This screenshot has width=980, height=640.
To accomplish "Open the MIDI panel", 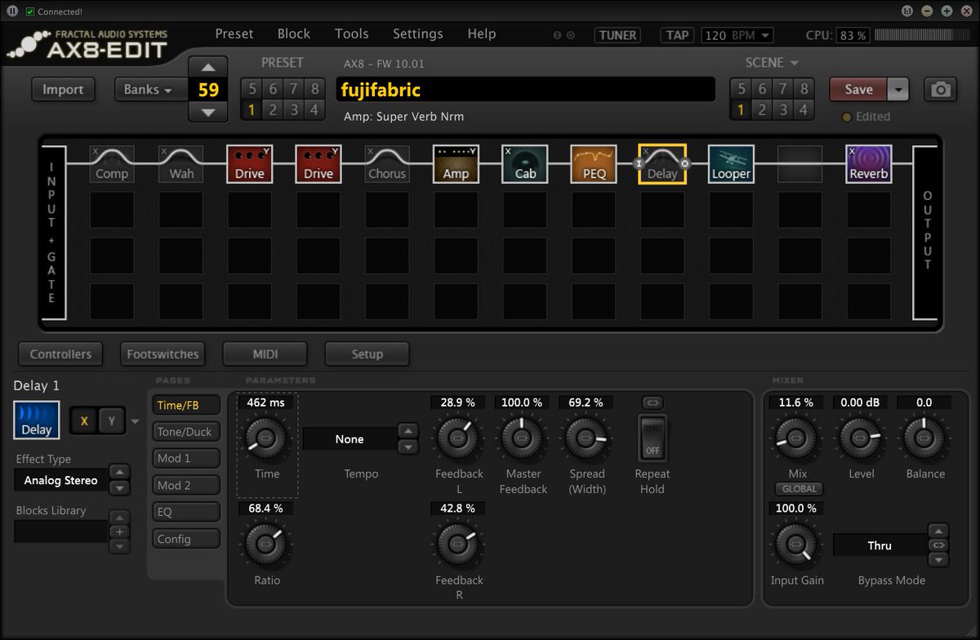I will click(265, 354).
